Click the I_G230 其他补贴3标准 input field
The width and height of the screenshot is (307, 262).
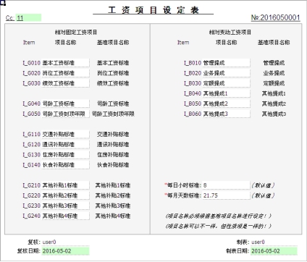pyautogui.click(x=65, y=206)
